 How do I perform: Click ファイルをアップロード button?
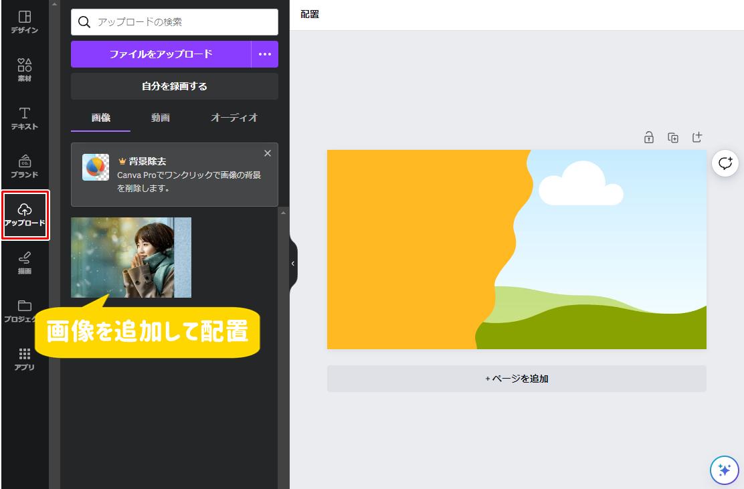pyautogui.click(x=161, y=54)
